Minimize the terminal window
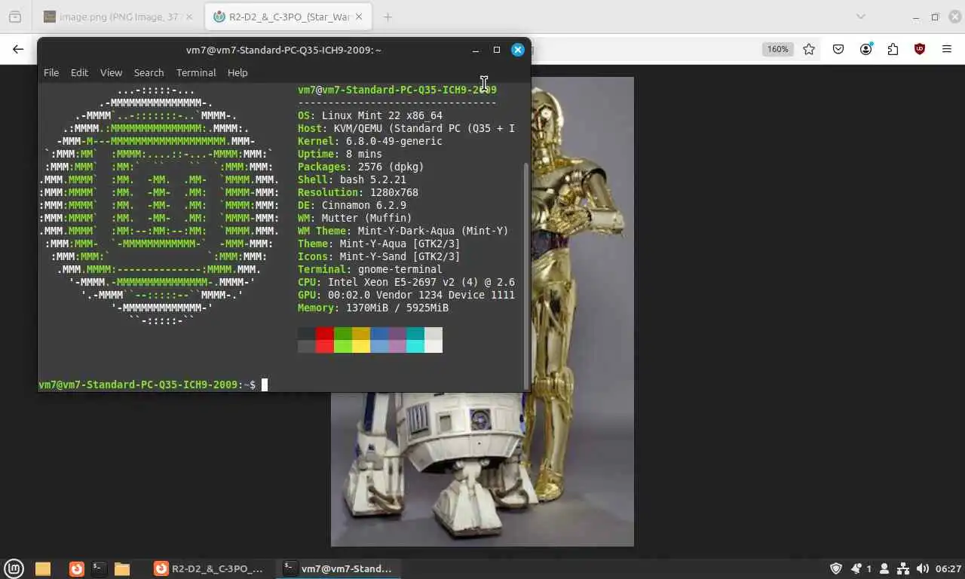The width and height of the screenshot is (965, 579). 475,50
